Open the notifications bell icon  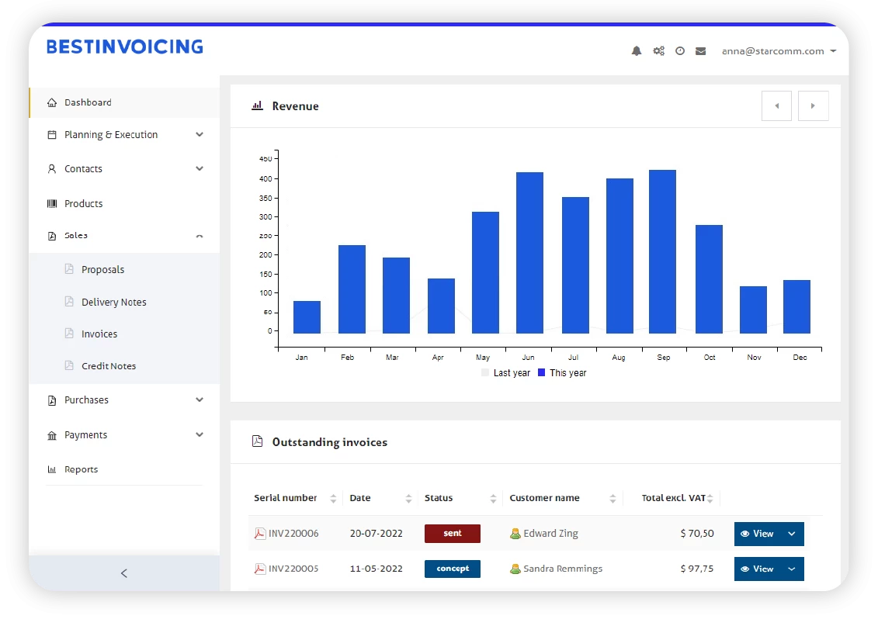637,50
